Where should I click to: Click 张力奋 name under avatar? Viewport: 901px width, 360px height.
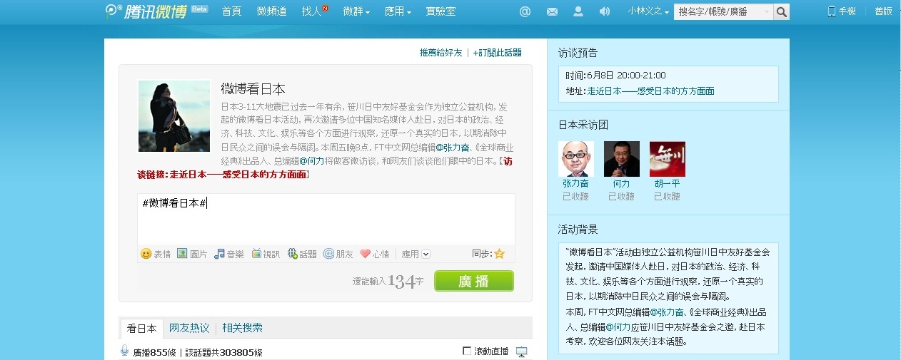click(575, 184)
